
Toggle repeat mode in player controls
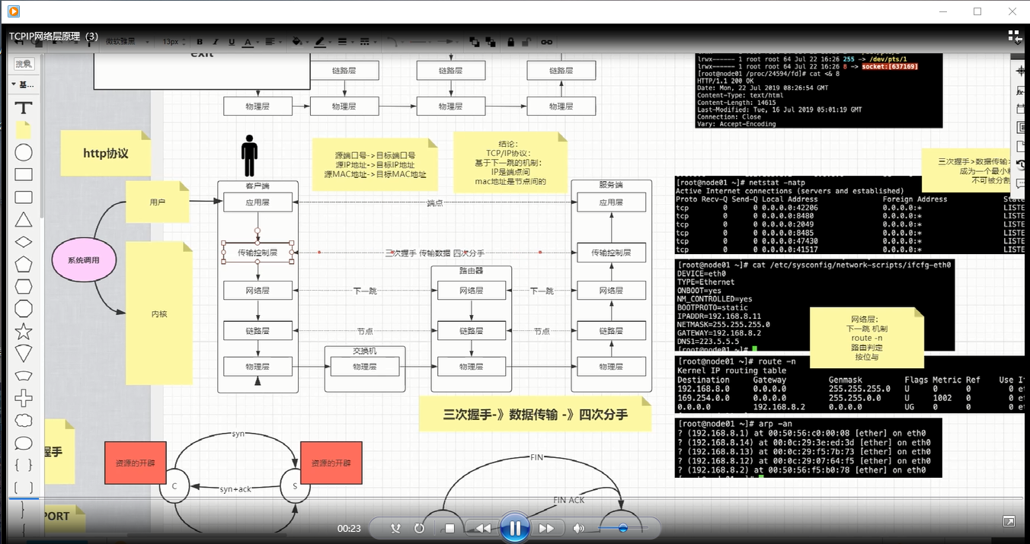419,528
